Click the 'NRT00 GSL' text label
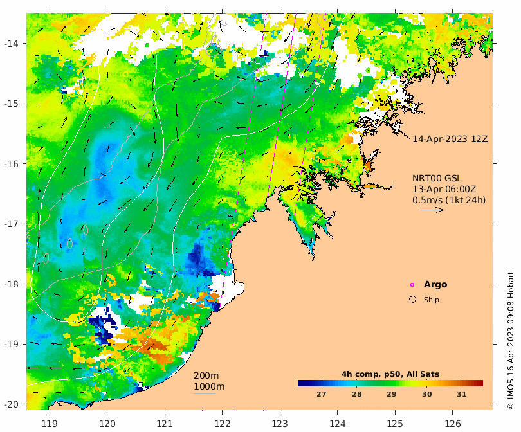 click(x=437, y=178)
